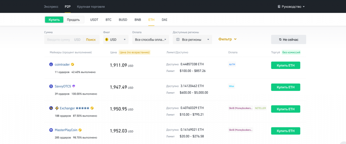Click SavvyOTC5's purple diamond badge

74,86
